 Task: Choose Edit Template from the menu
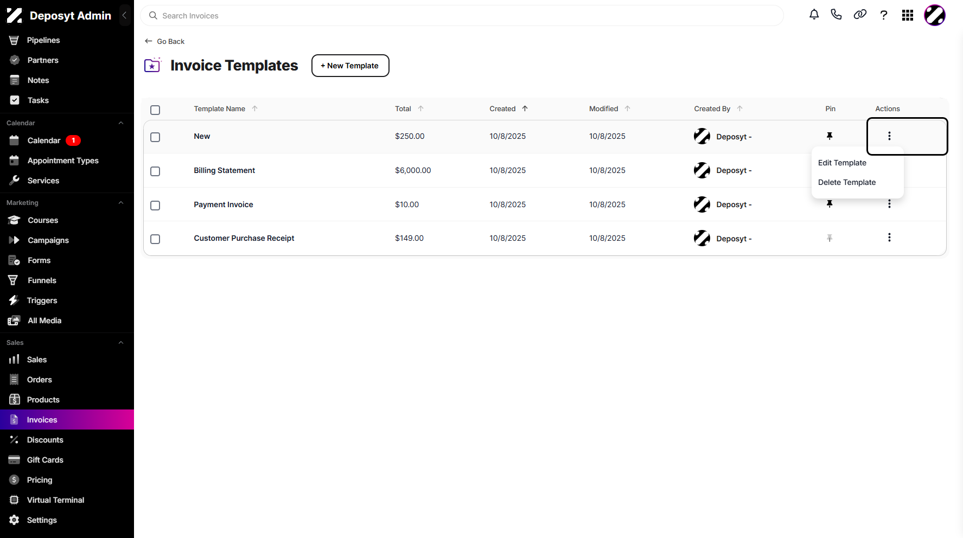point(842,163)
